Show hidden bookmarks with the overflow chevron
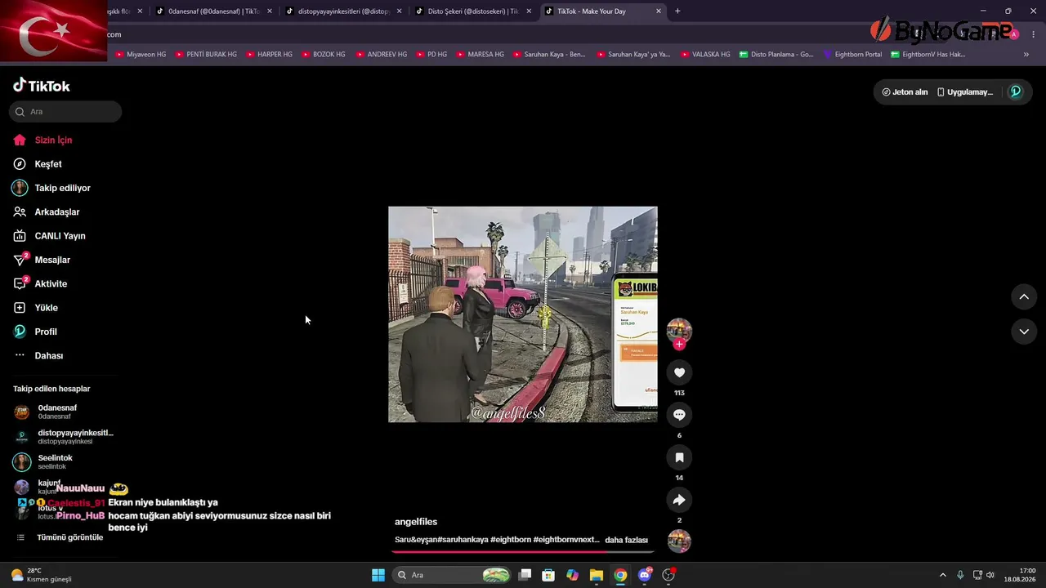 tap(1026, 55)
